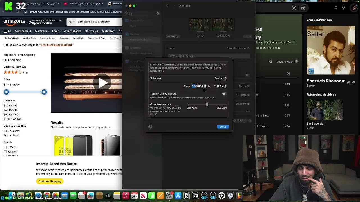Screen dimensions: 360x202
Task: Filter by 4 stars and up
Action: coord(15,72)
